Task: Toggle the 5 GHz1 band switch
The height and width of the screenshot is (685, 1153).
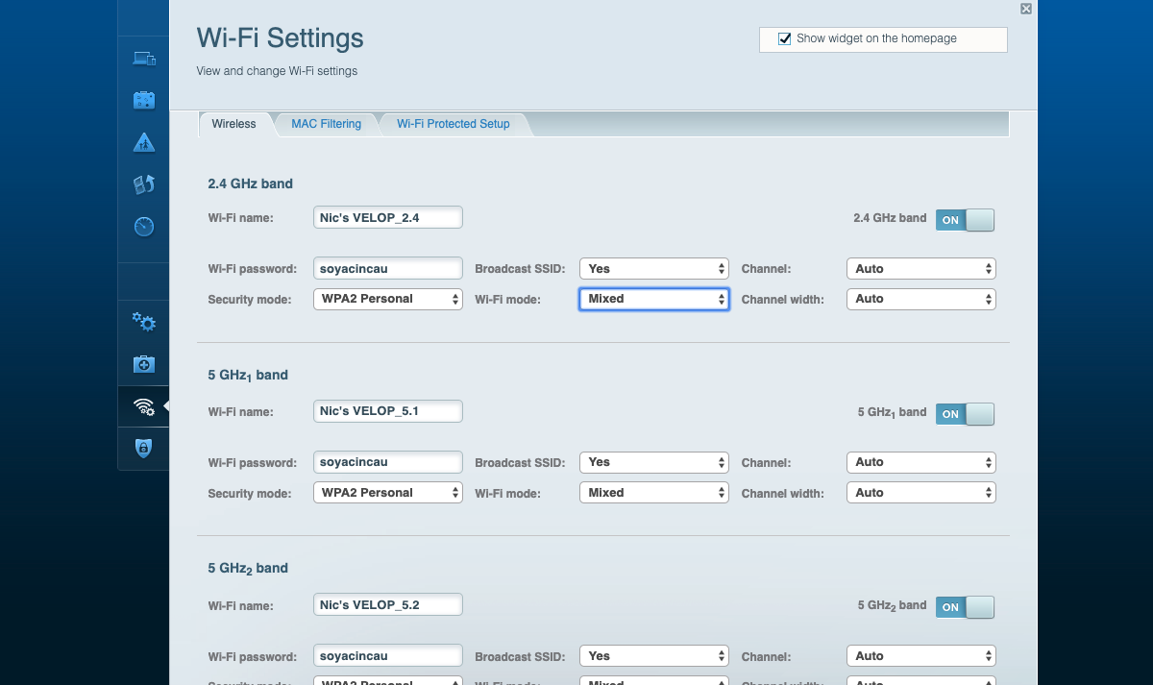Action: pyautogui.click(x=965, y=414)
